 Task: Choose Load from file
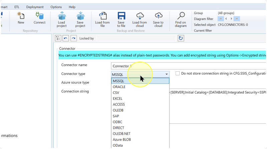(x=102, y=19)
